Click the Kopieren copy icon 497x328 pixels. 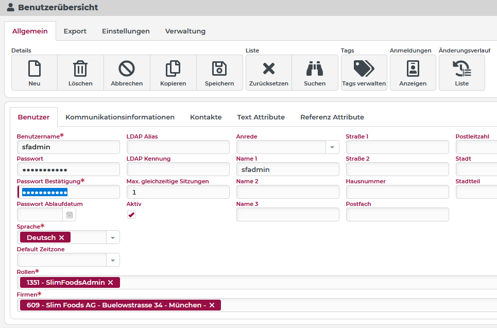pos(173,68)
